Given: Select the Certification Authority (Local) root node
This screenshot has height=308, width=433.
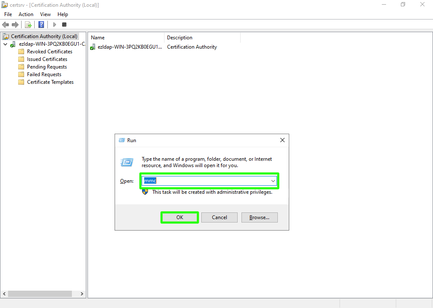Looking at the screenshot, I should (44, 36).
